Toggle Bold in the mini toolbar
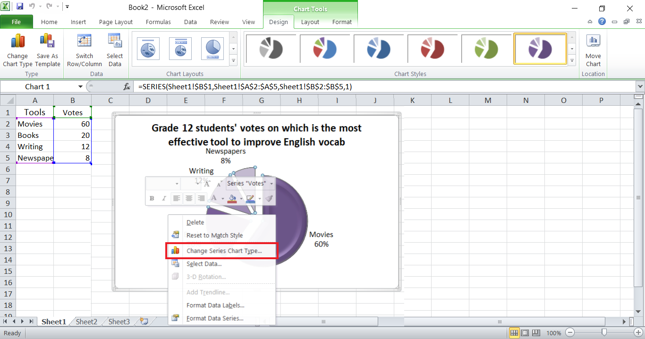645x339 pixels. (x=152, y=199)
